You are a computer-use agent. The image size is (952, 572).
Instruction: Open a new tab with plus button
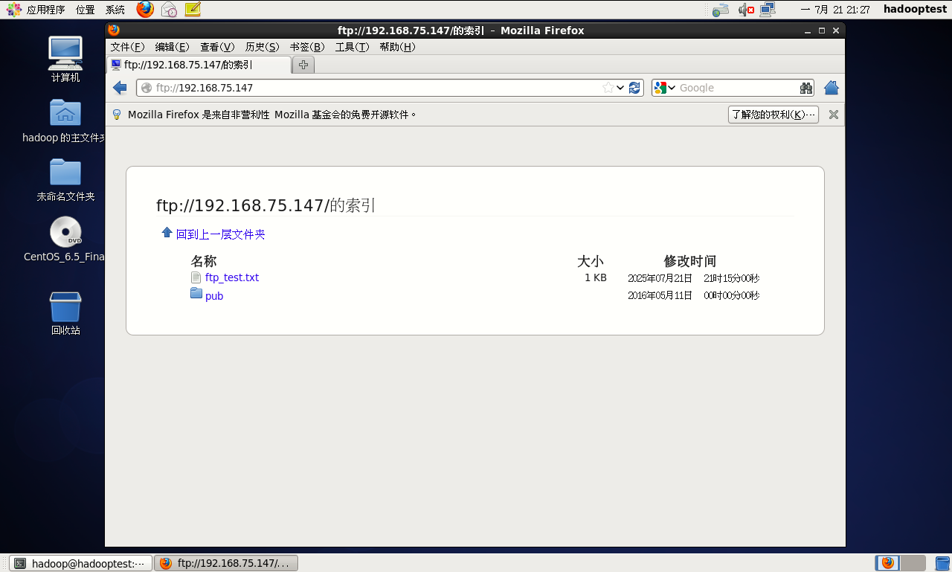click(x=303, y=65)
